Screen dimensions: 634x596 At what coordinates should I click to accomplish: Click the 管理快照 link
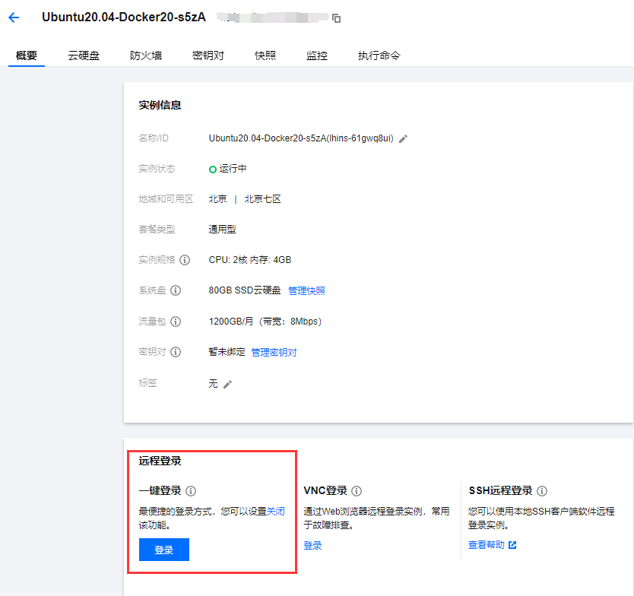pos(306,290)
